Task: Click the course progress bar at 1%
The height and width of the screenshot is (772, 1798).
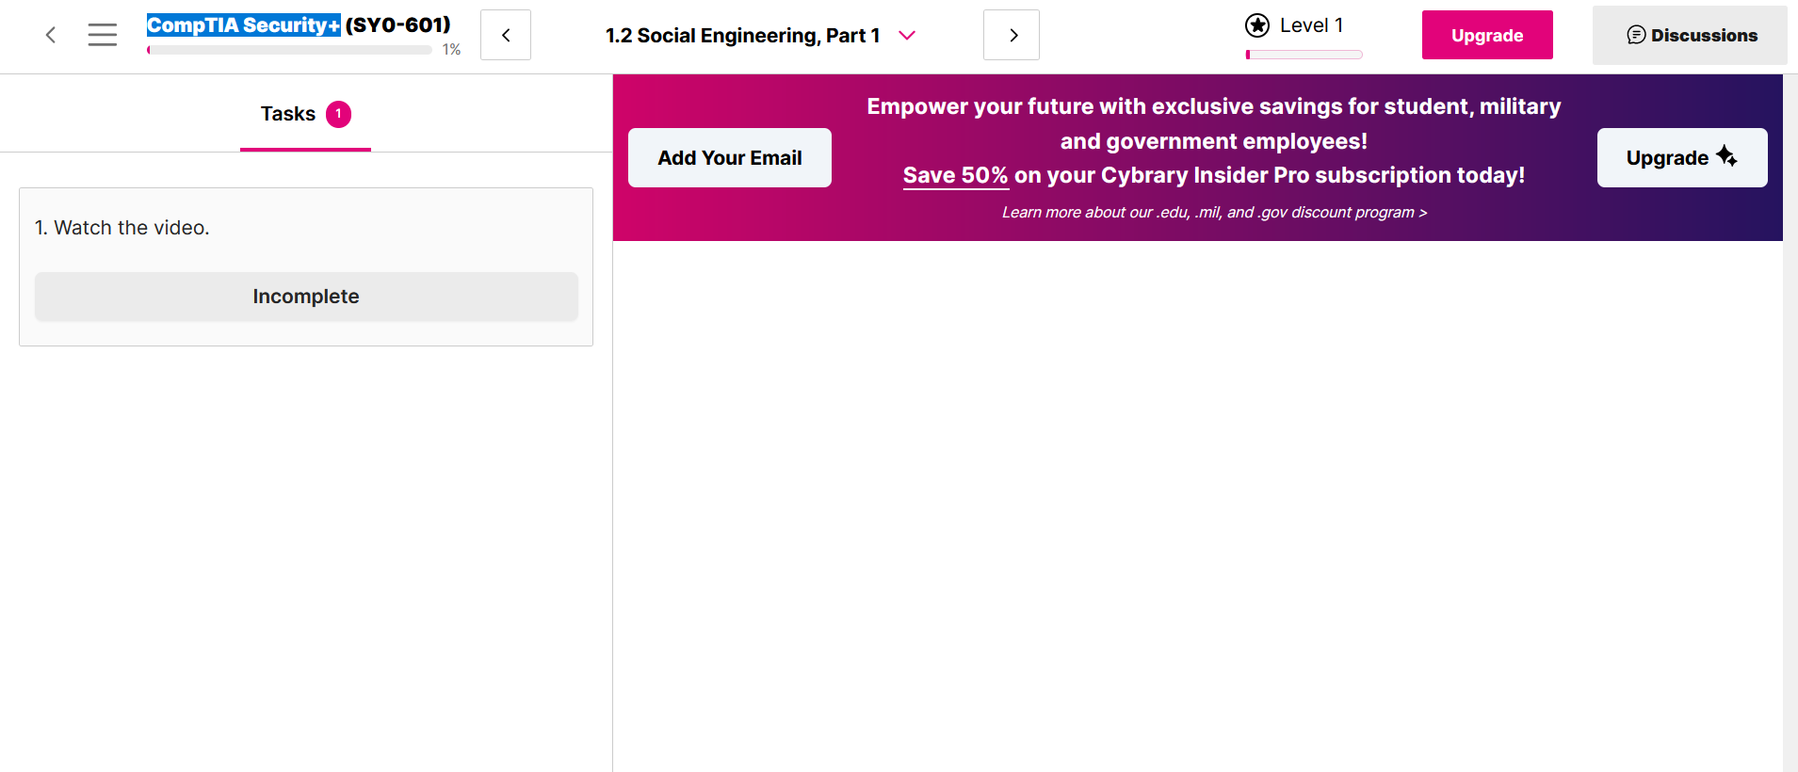Action: (289, 50)
